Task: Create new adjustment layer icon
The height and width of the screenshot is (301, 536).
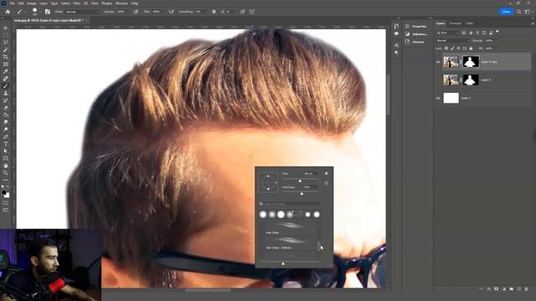Action: pos(504,289)
